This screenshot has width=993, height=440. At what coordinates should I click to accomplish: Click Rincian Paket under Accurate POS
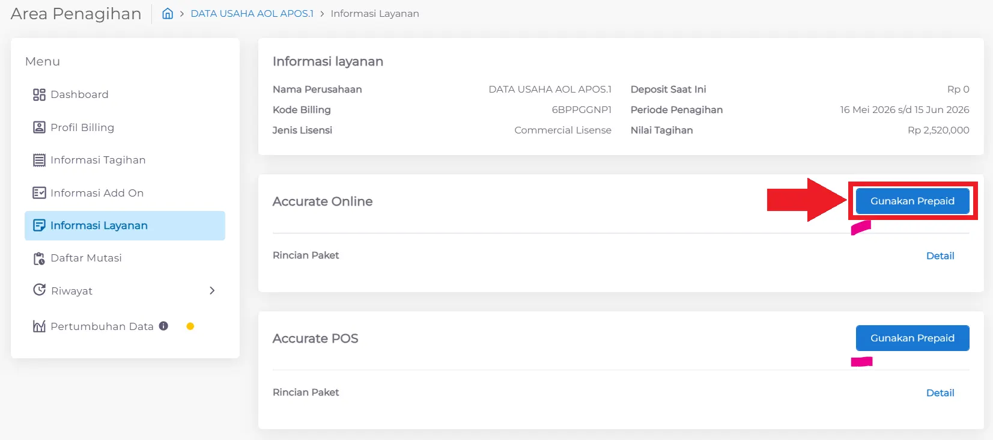click(x=306, y=393)
